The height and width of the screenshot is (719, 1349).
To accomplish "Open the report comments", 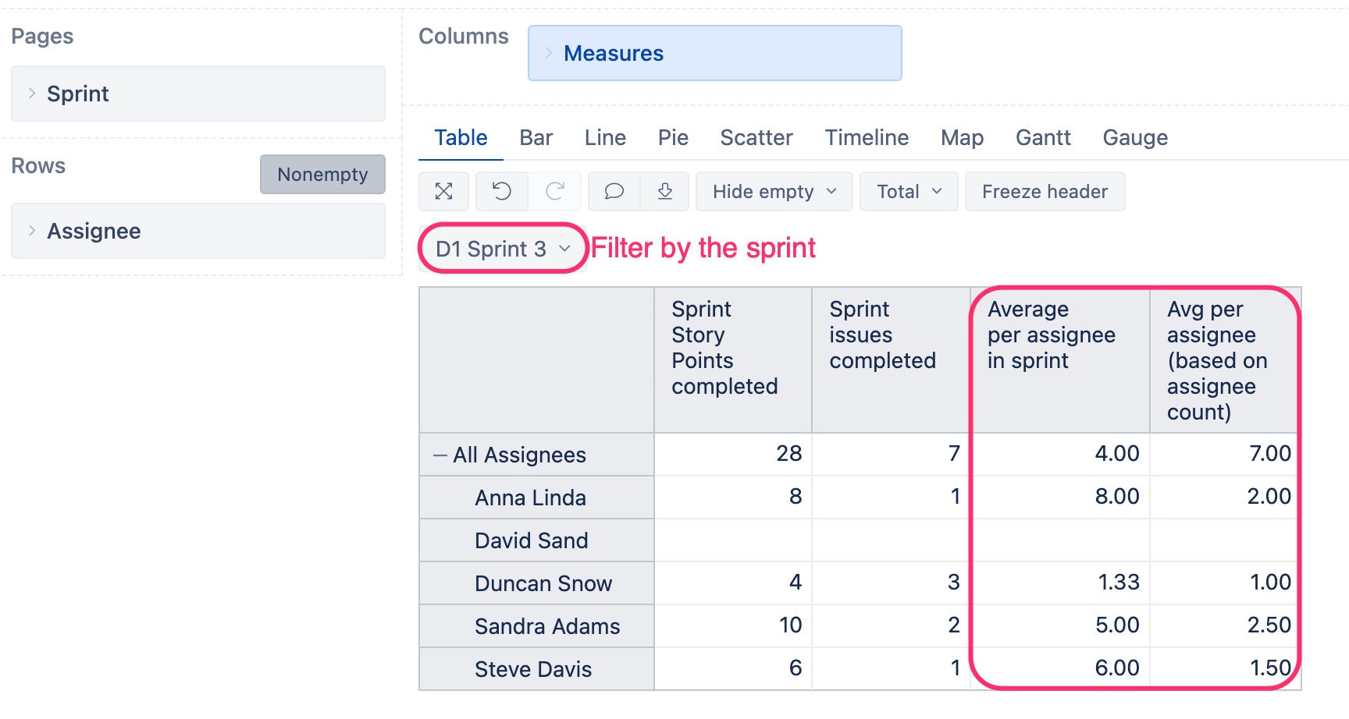I will pos(614,191).
